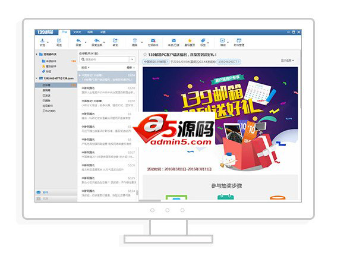
Task: Open the Deleted folder in sidebar
Action: pos(46,100)
